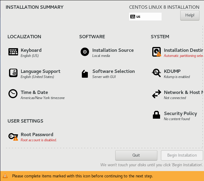Click the KDUMP title

[172, 71]
